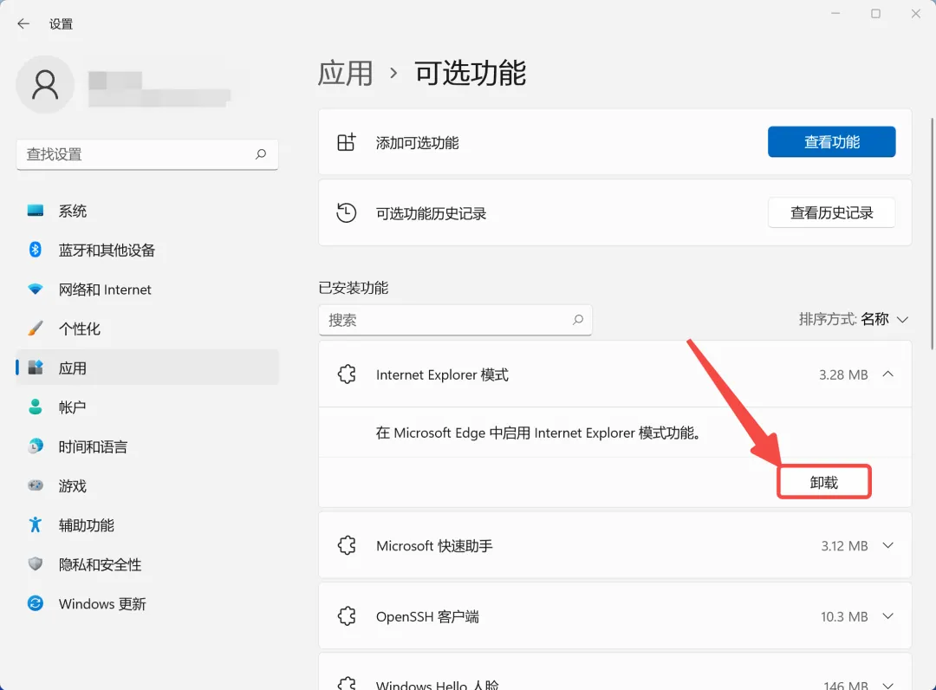Screen dimensions: 936x690
Task: Click the Internet Explorer 模式 puzzle icon
Action: tap(347, 374)
